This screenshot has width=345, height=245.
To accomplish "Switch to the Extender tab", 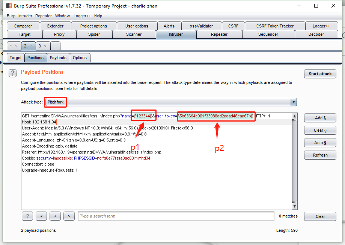I will [55, 26].
